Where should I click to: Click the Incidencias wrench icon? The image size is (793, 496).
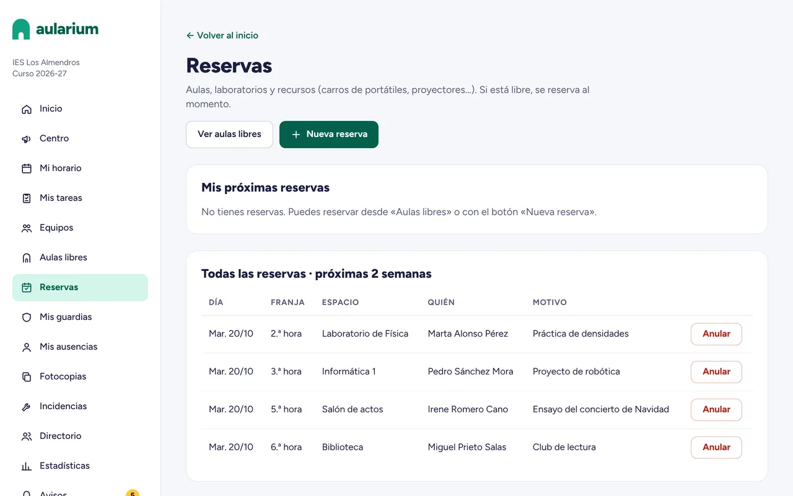[x=27, y=407]
